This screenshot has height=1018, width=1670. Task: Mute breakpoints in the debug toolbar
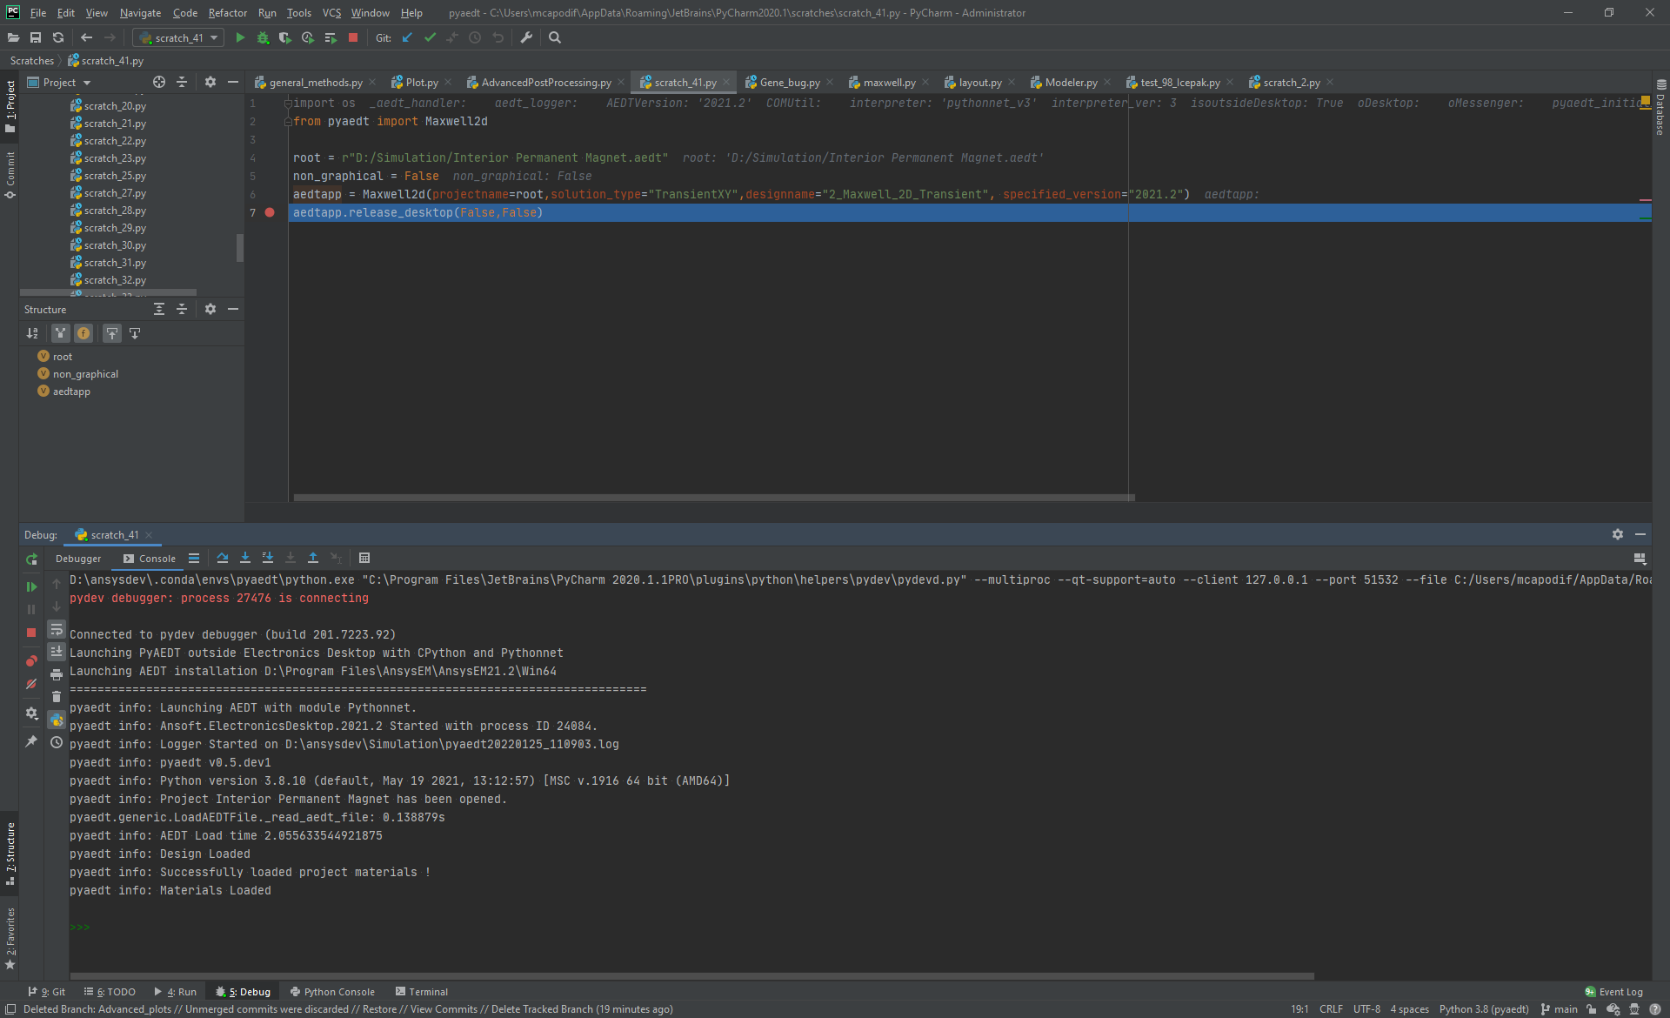31,684
